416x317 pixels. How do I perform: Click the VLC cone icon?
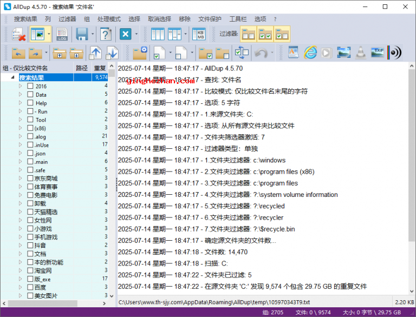click(x=360, y=52)
